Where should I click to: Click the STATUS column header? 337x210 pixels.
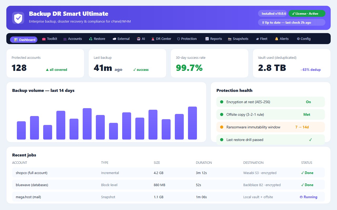(x=307, y=163)
